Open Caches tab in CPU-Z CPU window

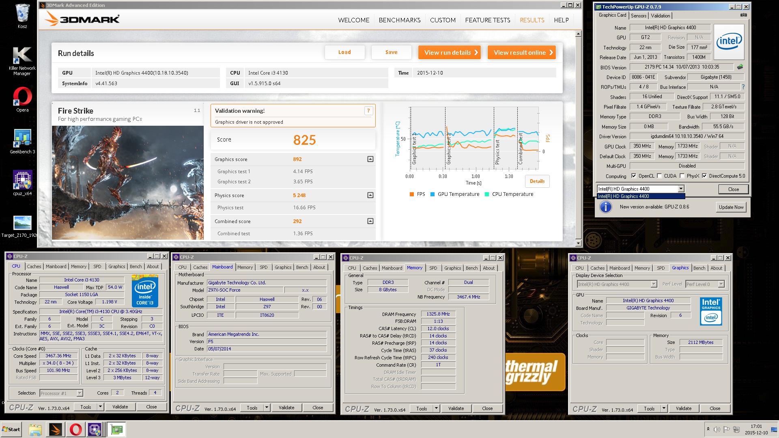point(34,266)
